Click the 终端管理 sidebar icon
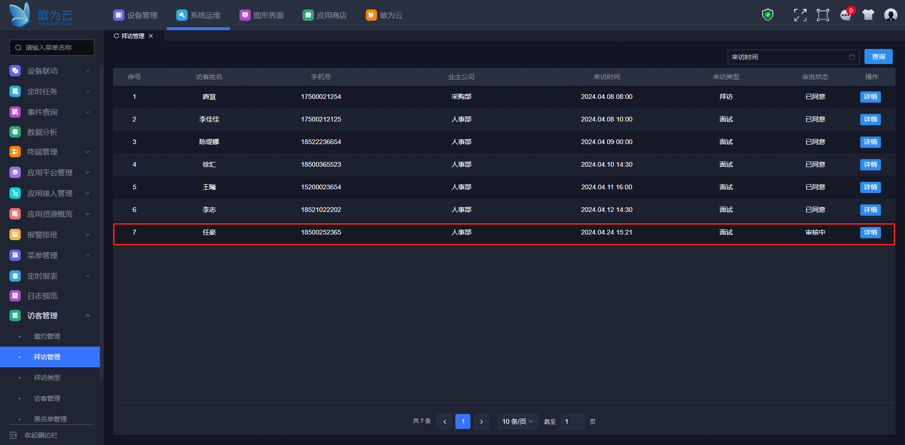Screen dimensions: 905x445 (15, 152)
